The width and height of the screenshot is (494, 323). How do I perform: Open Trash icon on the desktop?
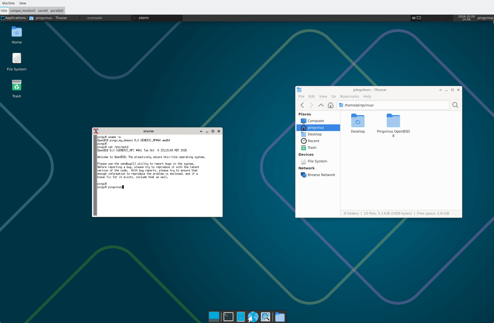(17, 89)
